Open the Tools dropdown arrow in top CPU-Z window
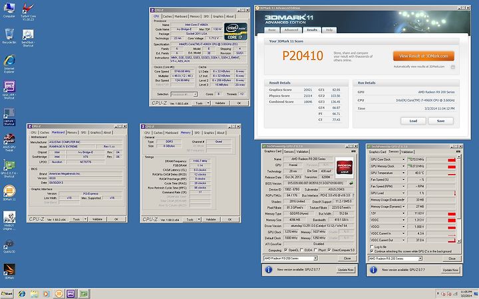Image resolution: width=479 pixels, height=299 pixels. [x=208, y=103]
